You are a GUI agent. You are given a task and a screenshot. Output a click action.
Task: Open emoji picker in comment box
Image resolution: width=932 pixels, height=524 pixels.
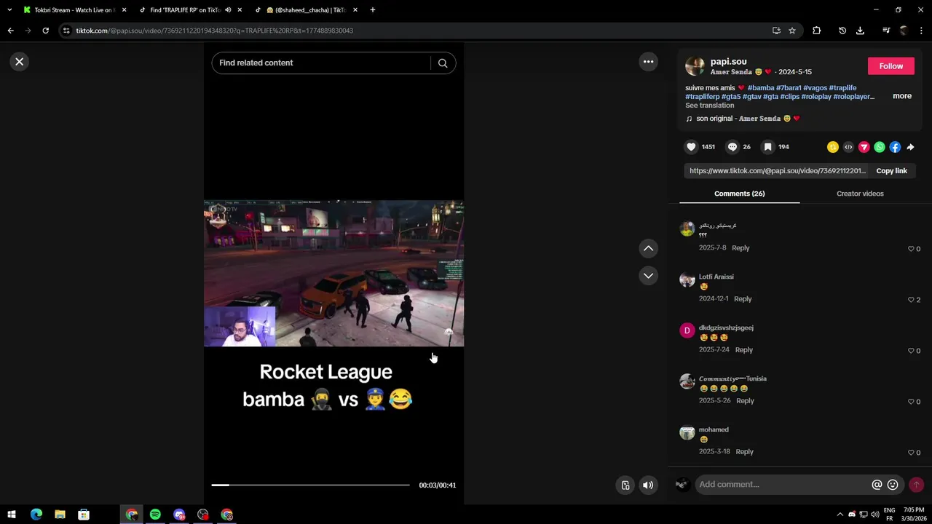click(893, 485)
